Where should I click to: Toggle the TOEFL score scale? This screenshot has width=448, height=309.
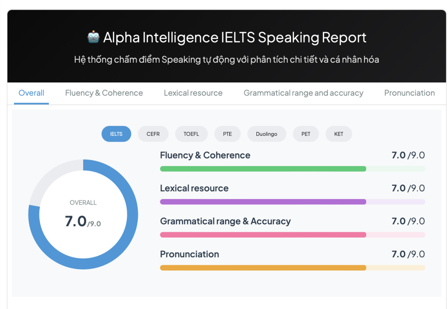(191, 134)
